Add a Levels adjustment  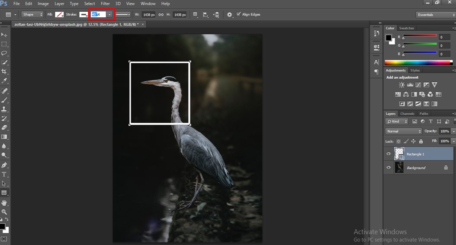point(410,85)
